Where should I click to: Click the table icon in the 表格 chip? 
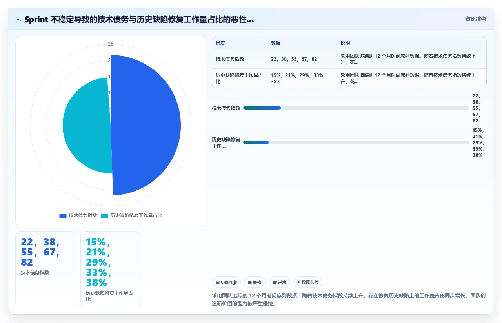coord(250,282)
